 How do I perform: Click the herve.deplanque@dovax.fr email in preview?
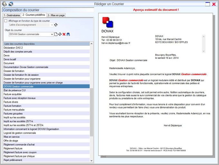pos(116,43)
